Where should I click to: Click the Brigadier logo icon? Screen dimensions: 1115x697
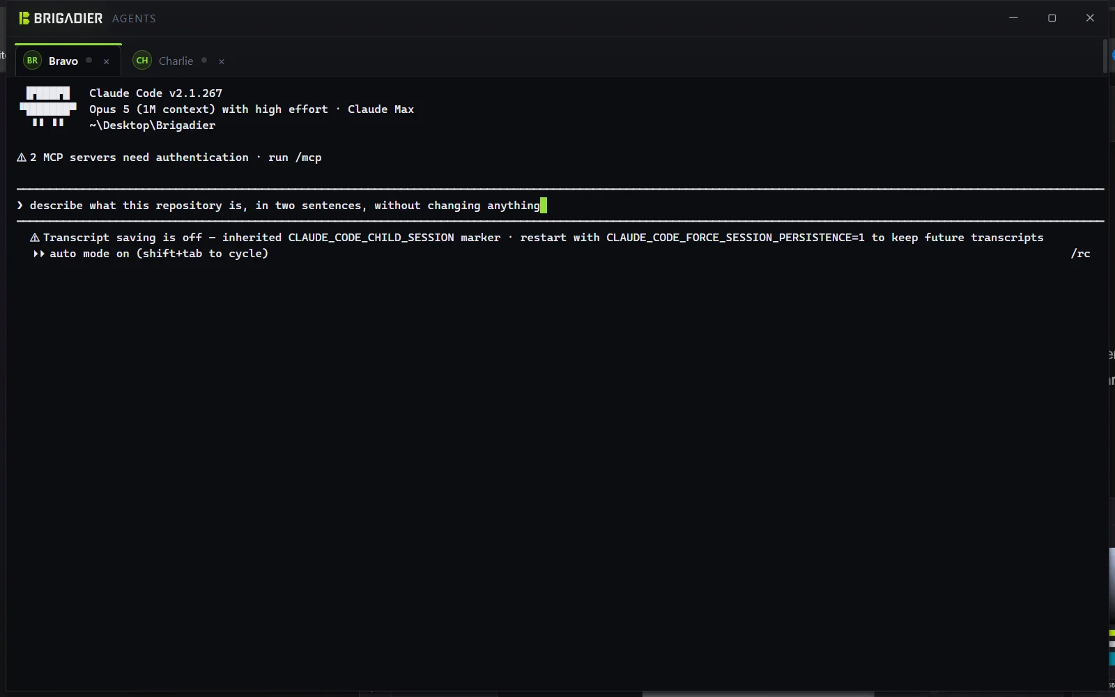pos(24,18)
